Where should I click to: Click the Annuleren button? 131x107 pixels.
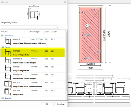(61, 104)
